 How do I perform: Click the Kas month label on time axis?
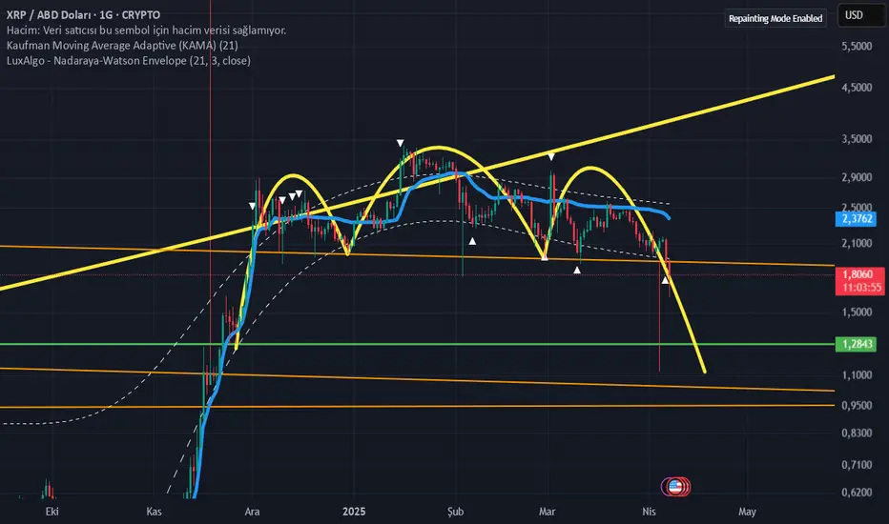pyautogui.click(x=154, y=512)
